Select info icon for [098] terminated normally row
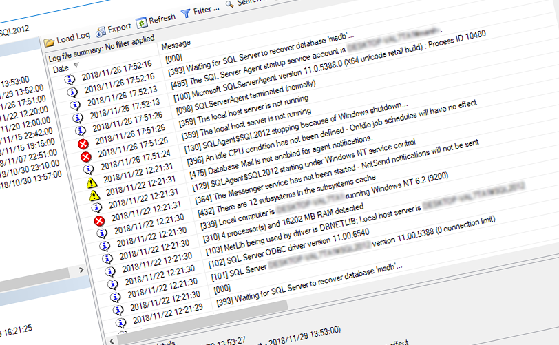The width and height of the screenshot is (559, 345). click(x=81, y=131)
